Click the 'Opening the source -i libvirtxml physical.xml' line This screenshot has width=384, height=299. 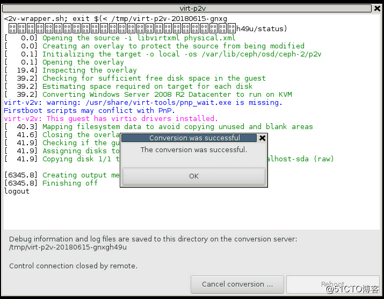120,38
